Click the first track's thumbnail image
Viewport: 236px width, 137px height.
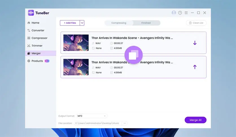tap(76, 43)
